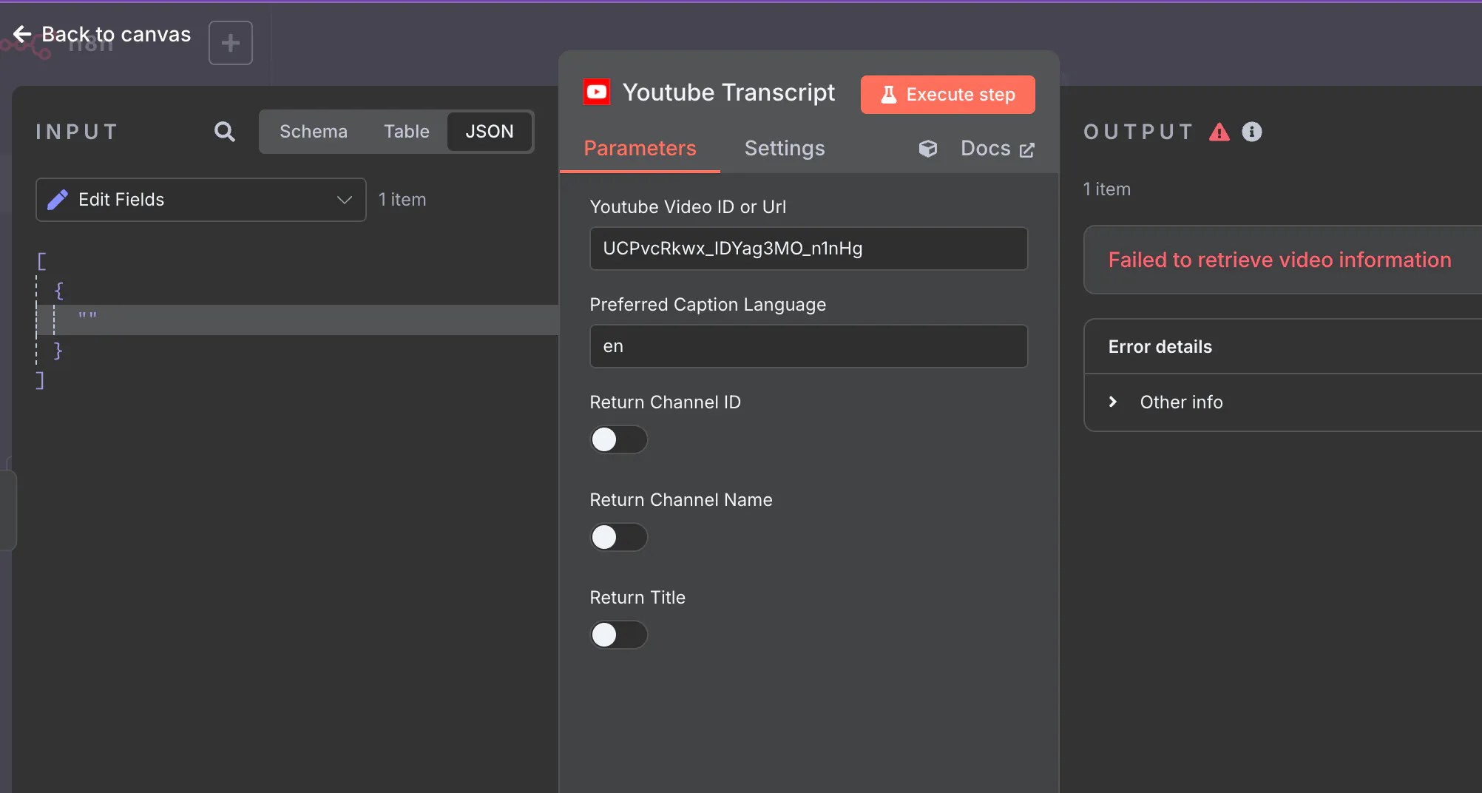Click the Return Title label

tap(637, 598)
